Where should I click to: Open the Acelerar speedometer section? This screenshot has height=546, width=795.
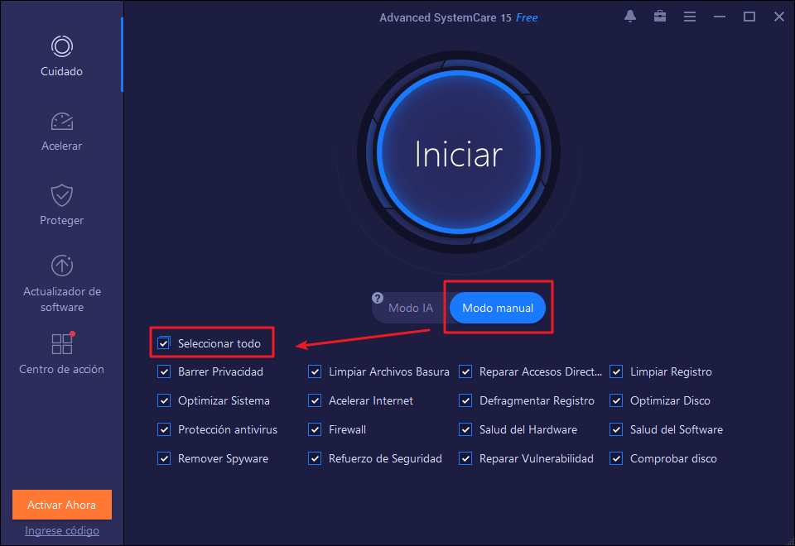(61, 132)
